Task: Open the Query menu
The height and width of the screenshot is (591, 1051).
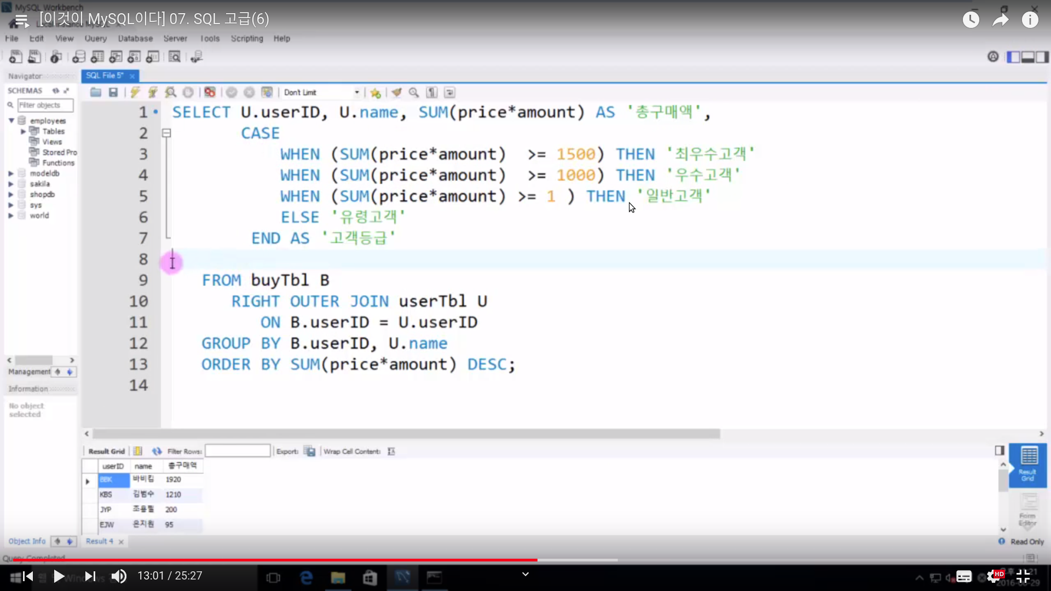Action: coord(96,38)
